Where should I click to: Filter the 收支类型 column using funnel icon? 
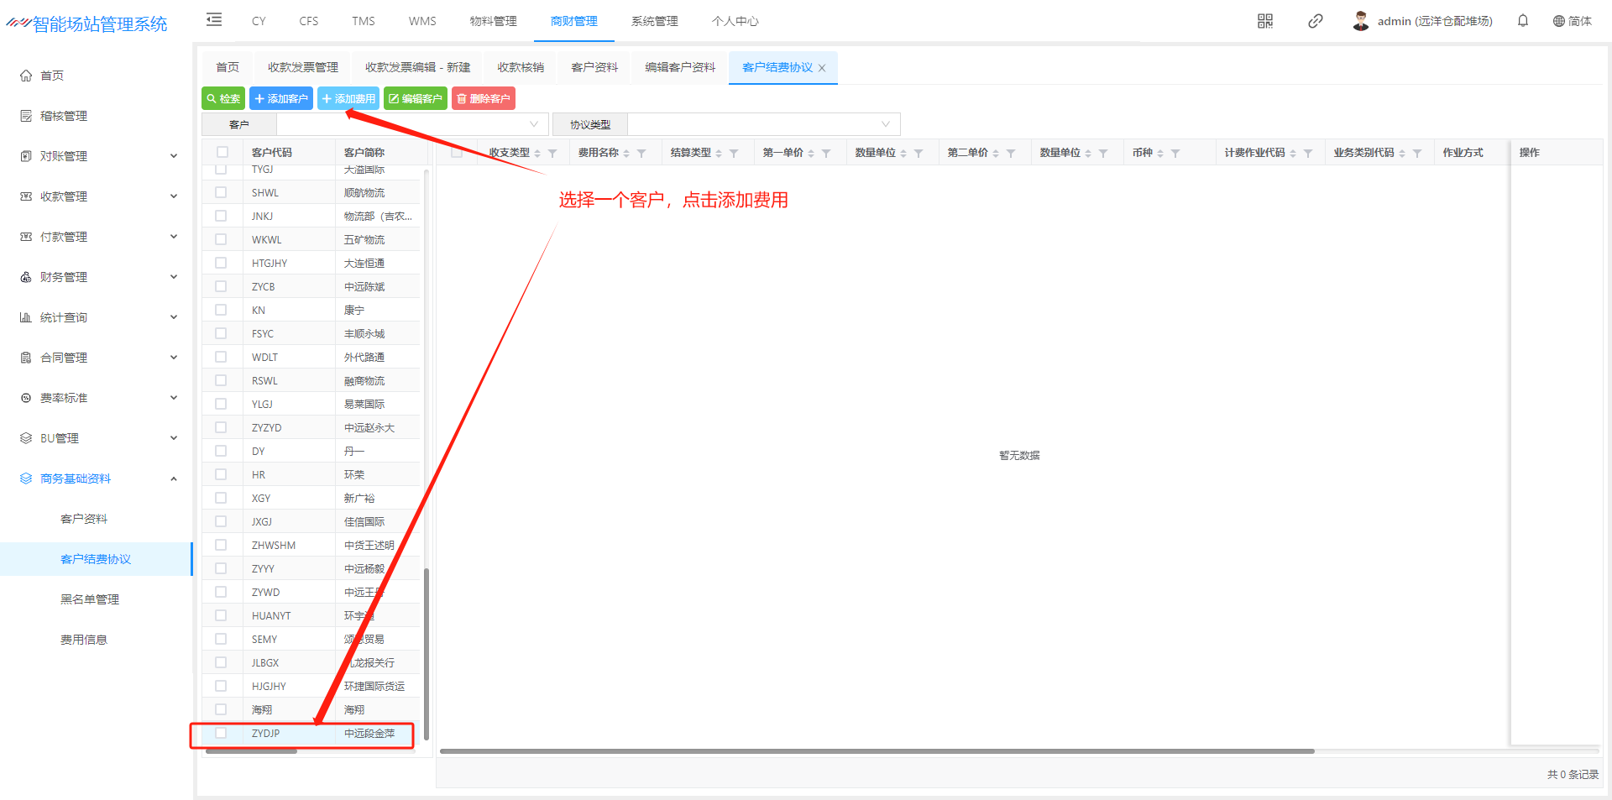pos(552,154)
